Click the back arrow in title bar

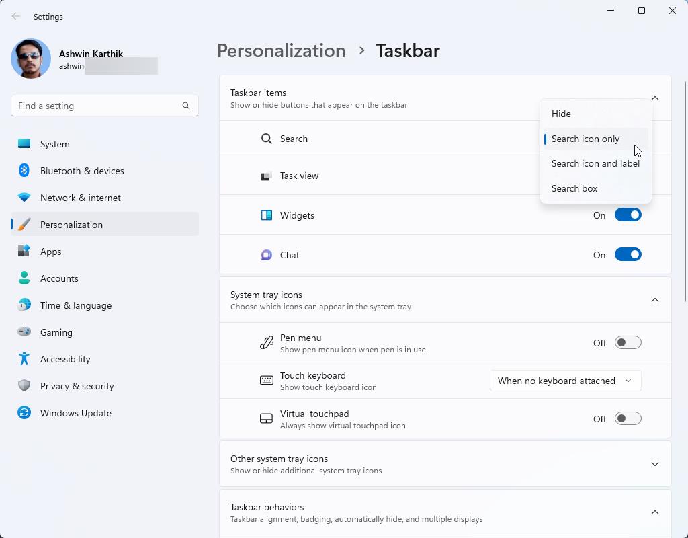pos(16,17)
